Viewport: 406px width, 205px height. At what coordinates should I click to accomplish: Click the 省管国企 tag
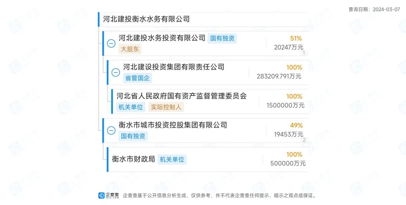137,78
